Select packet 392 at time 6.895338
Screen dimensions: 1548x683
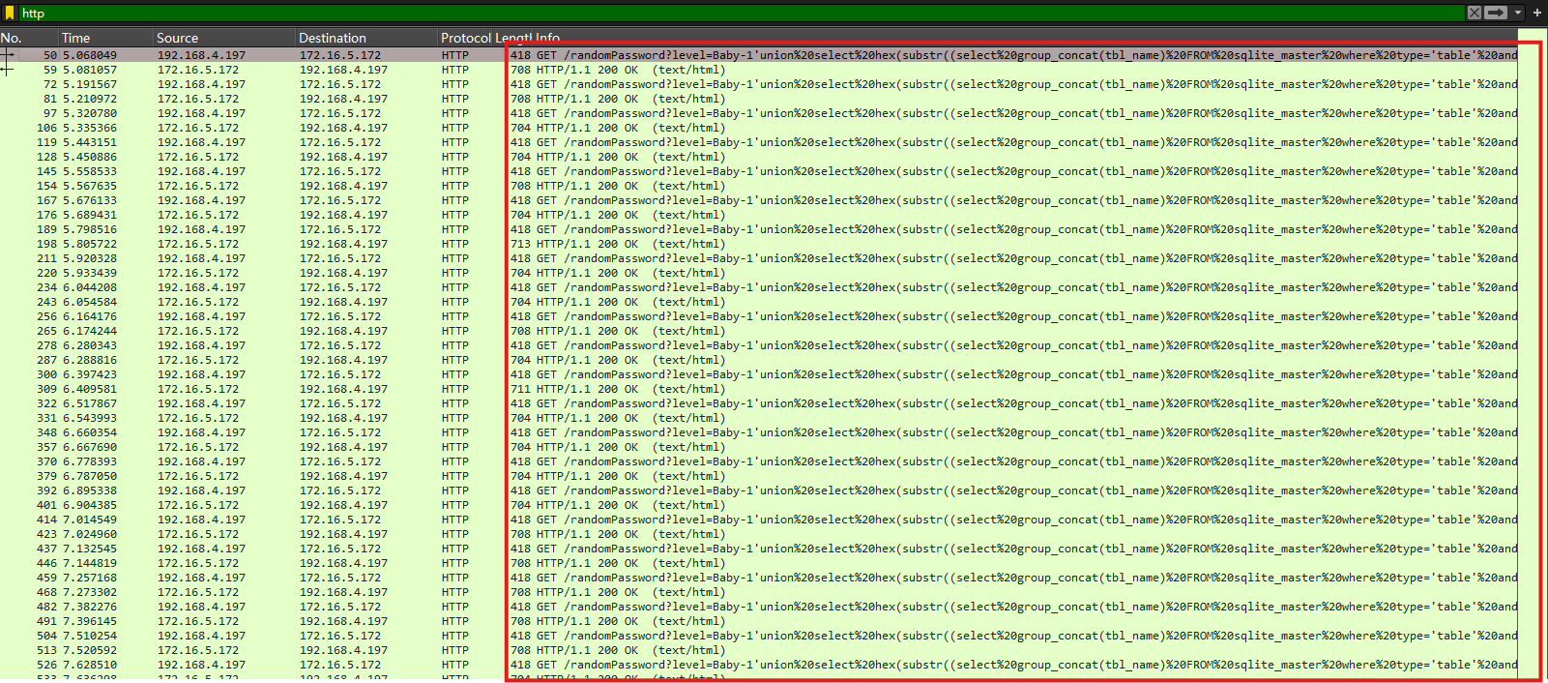tap(759, 490)
